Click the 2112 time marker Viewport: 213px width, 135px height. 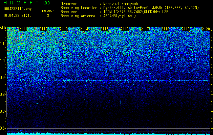click(43, 29)
